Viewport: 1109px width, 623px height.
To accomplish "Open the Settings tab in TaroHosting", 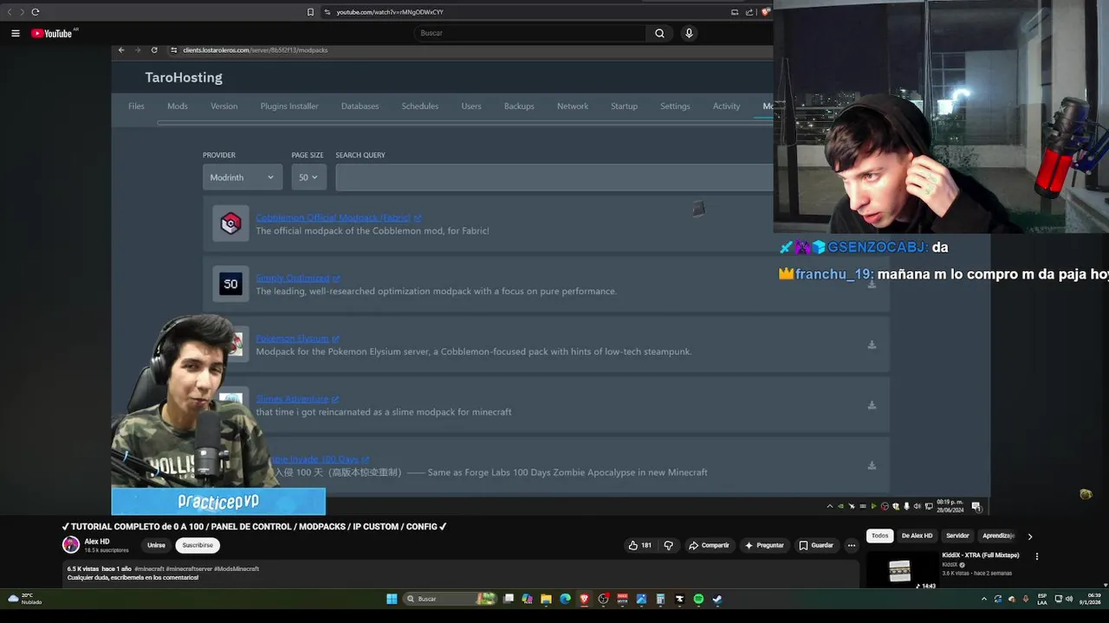I will tap(675, 106).
